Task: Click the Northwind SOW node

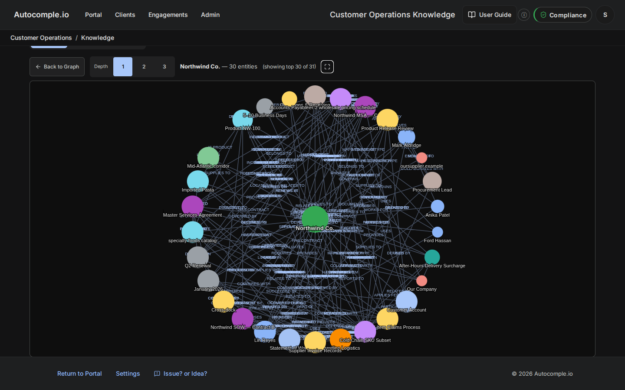Action: (243, 318)
